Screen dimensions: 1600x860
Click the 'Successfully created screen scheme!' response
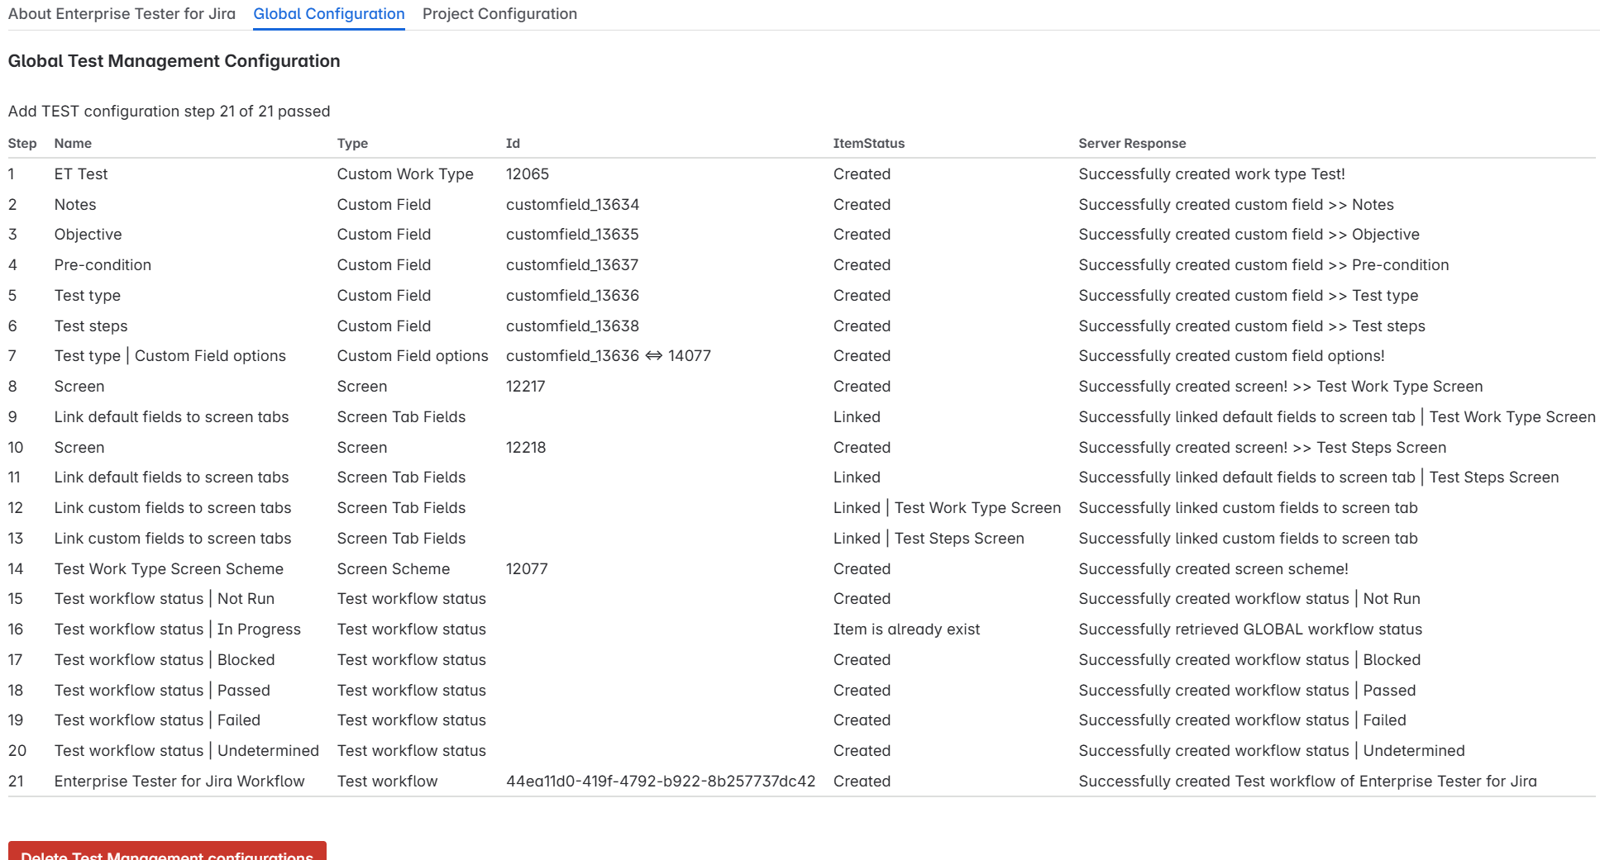1213,569
